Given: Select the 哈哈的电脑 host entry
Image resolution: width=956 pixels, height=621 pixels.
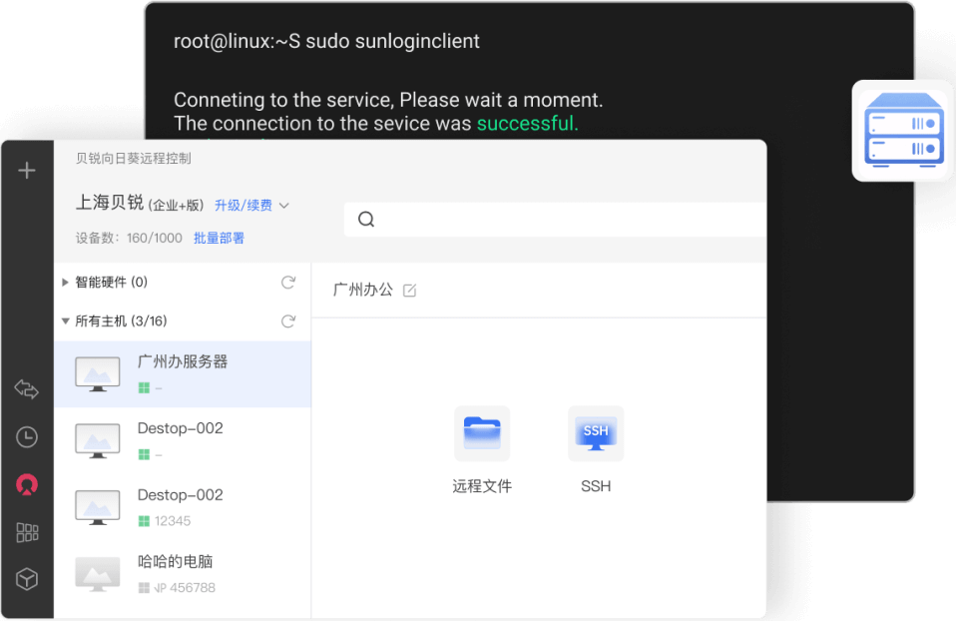Looking at the screenshot, I should pos(183,573).
